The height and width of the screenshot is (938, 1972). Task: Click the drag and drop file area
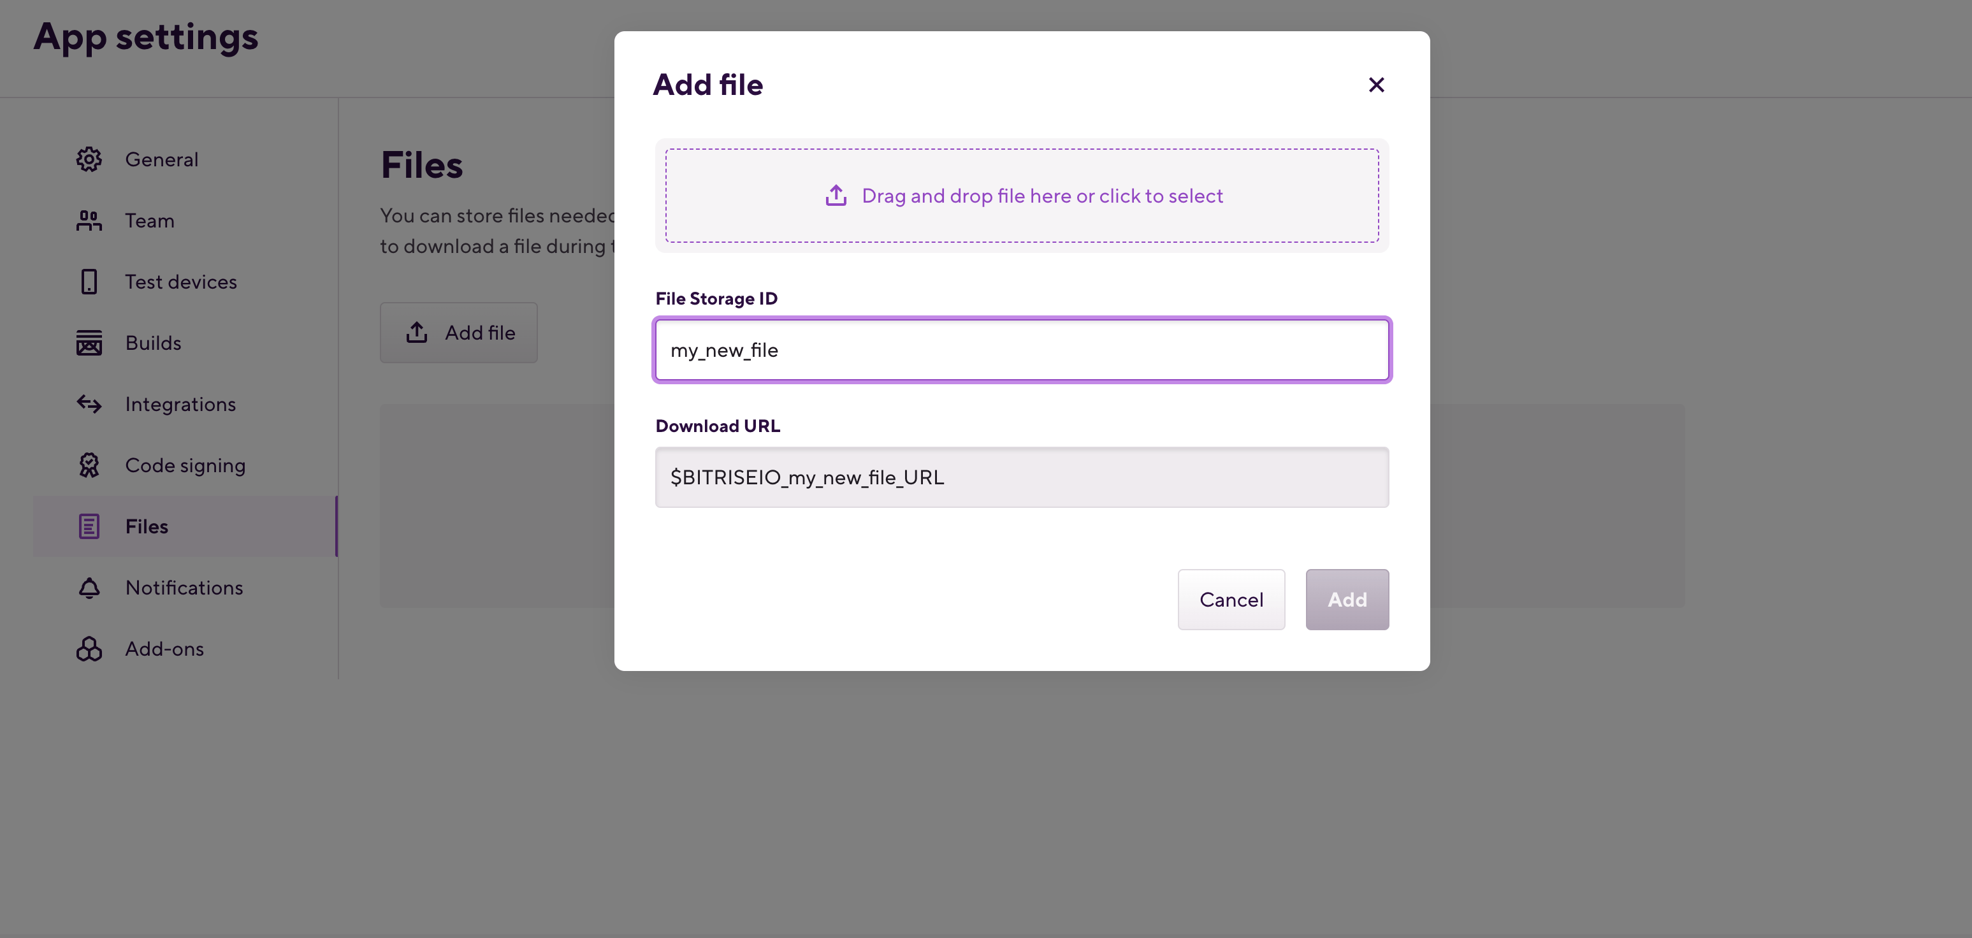click(1022, 196)
